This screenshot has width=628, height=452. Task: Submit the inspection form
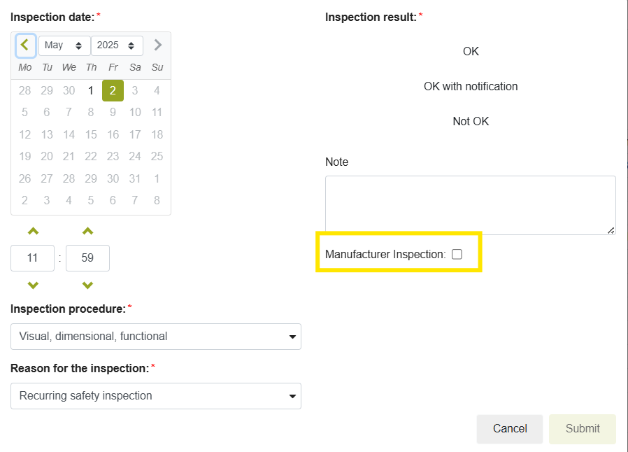click(583, 429)
